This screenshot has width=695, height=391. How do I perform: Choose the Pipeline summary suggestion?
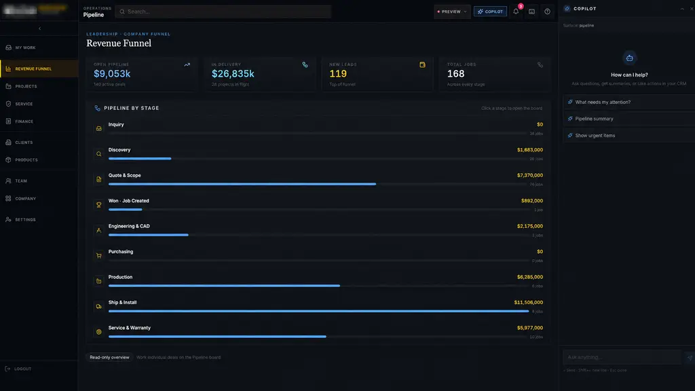click(629, 119)
